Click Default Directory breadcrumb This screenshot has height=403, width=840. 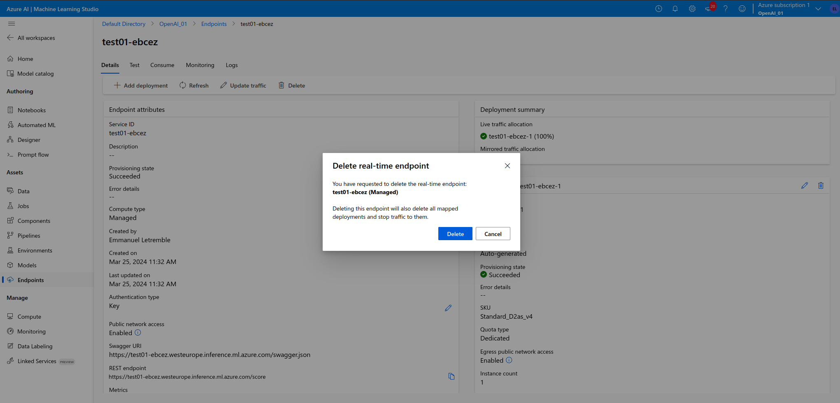123,24
